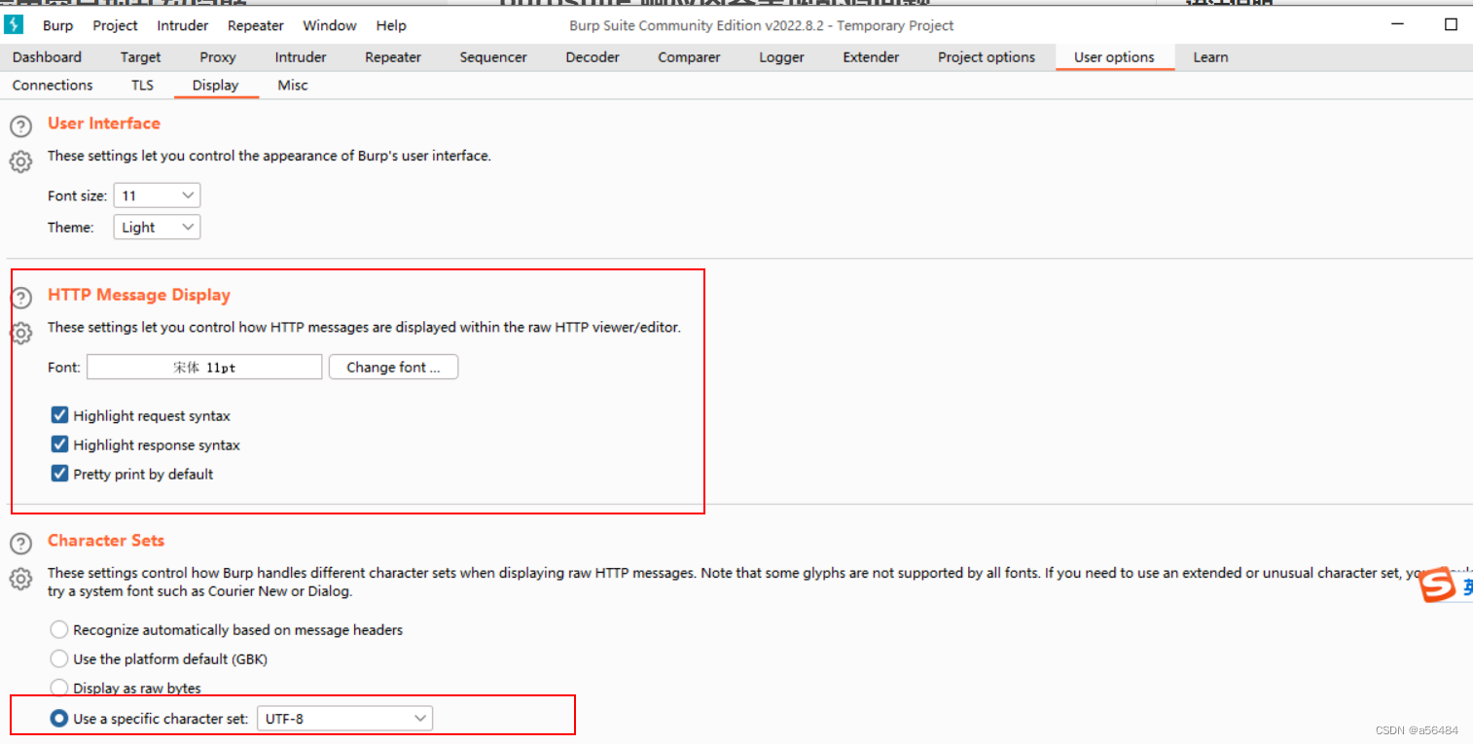
Task: Expand the UTF-8 character set dropdown
Action: [344, 719]
